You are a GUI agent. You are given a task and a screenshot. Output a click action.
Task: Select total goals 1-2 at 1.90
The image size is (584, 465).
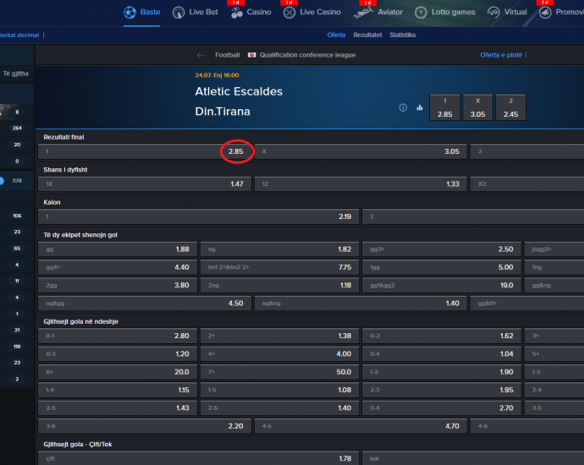[x=441, y=372]
